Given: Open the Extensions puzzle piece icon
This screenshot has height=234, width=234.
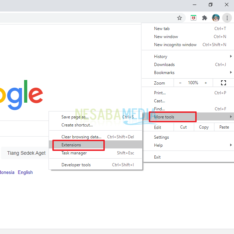Looking at the screenshot, I should click(x=205, y=18).
